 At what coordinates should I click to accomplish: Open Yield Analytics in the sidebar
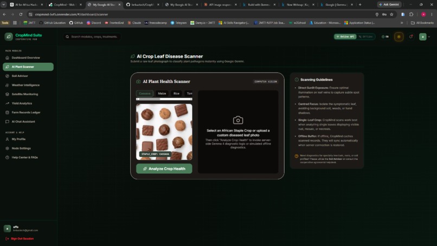click(x=22, y=103)
